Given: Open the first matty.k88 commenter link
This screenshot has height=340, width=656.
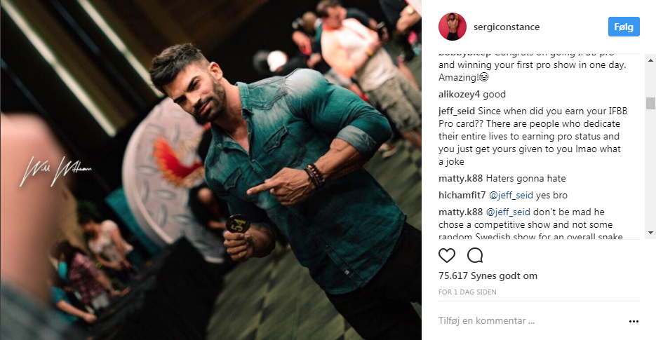Looking at the screenshot, I should tap(460, 179).
